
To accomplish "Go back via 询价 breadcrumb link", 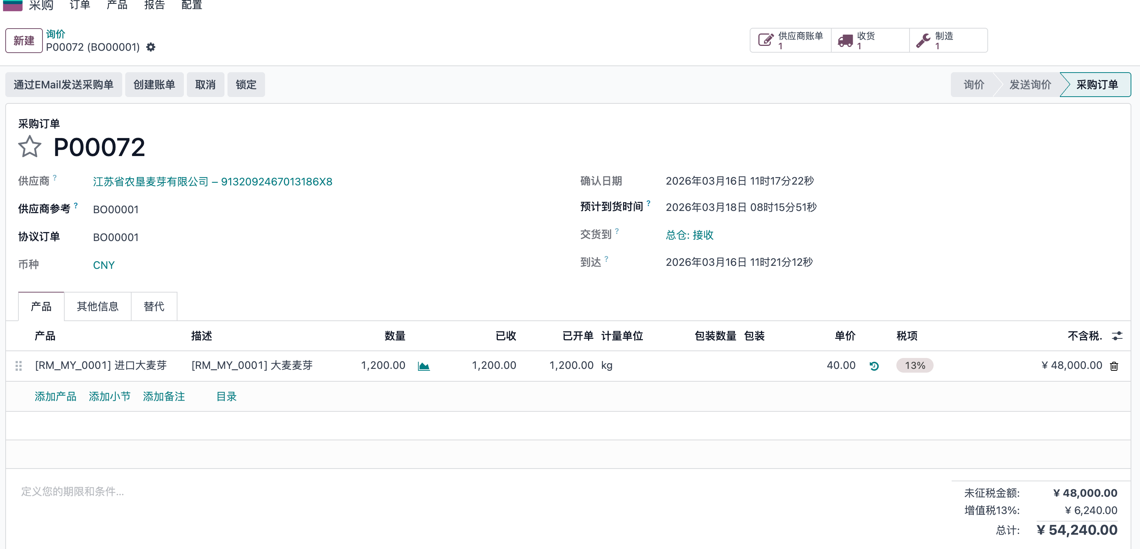I will [x=56, y=34].
